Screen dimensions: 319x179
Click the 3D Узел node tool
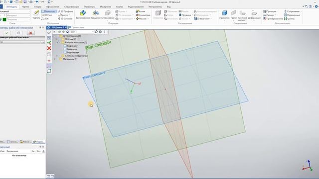[x=46, y=15]
